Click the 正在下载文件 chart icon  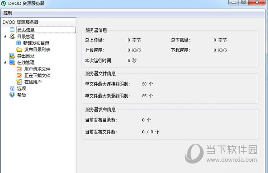point(19,75)
